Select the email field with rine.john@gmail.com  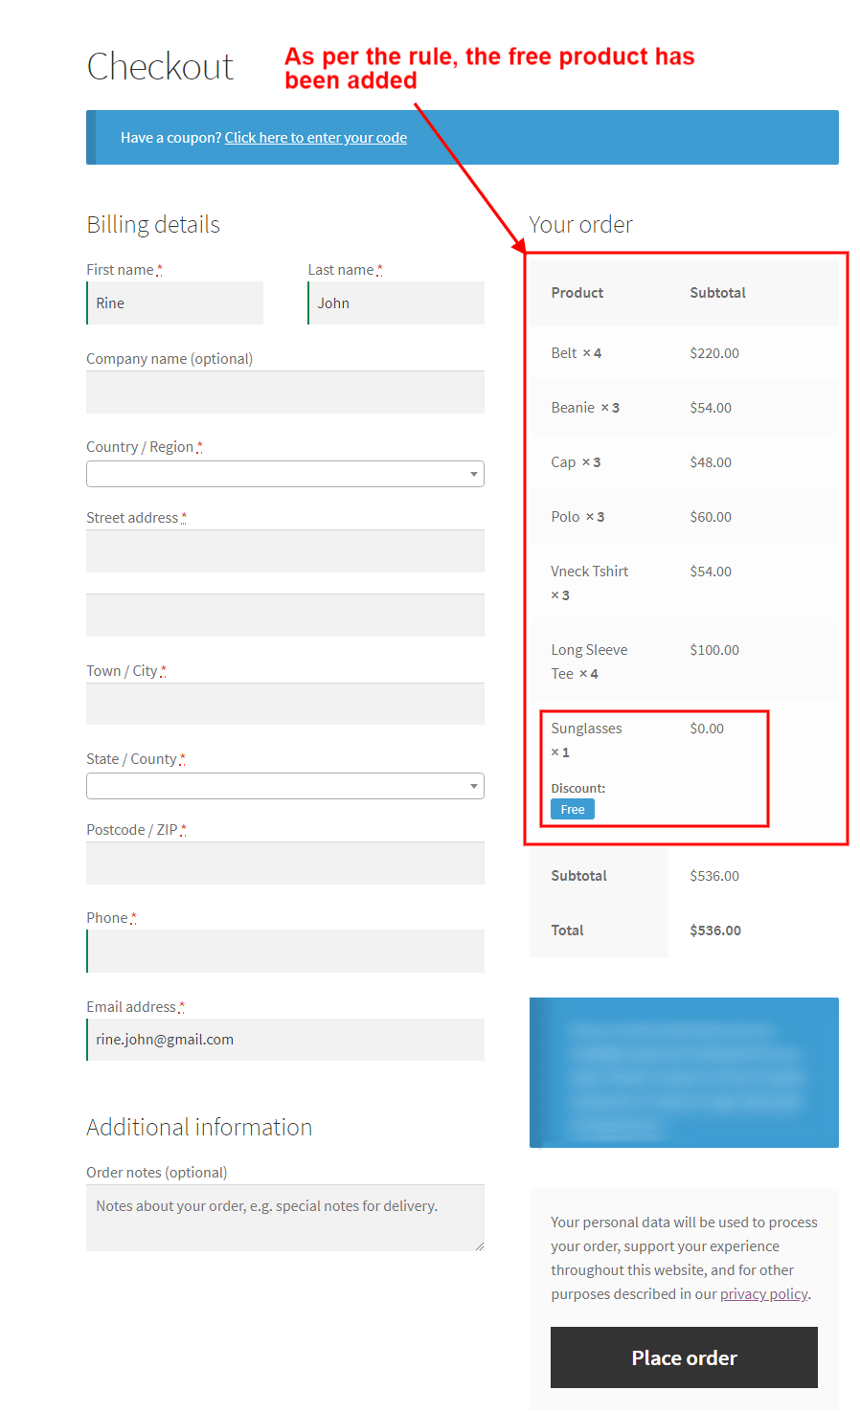point(284,1039)
